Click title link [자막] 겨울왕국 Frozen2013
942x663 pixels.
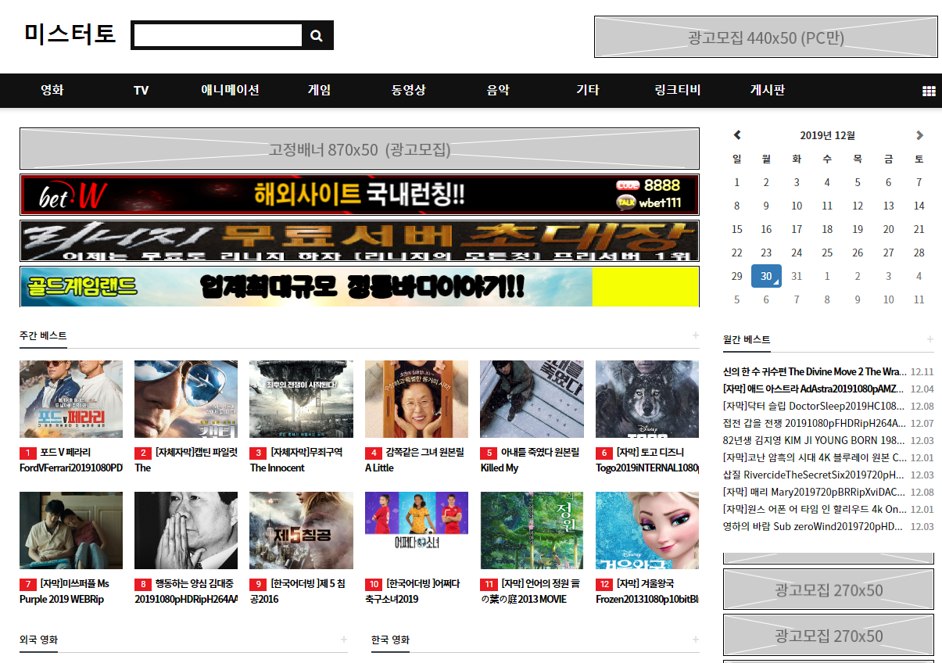[x=647, y=591]
